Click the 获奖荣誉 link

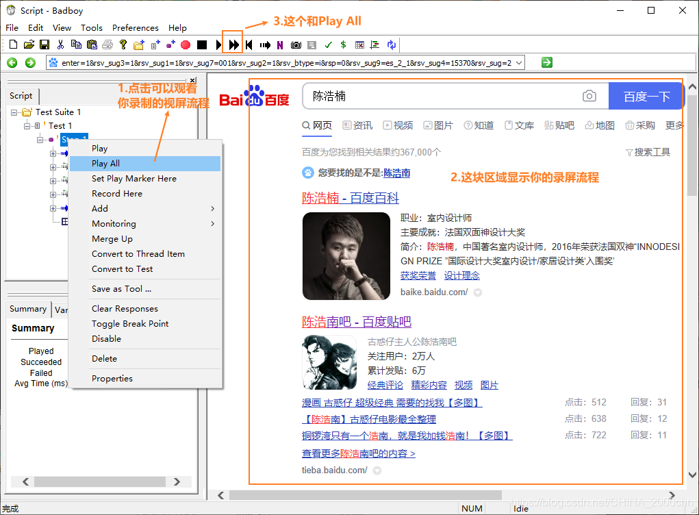click(418, 275)
